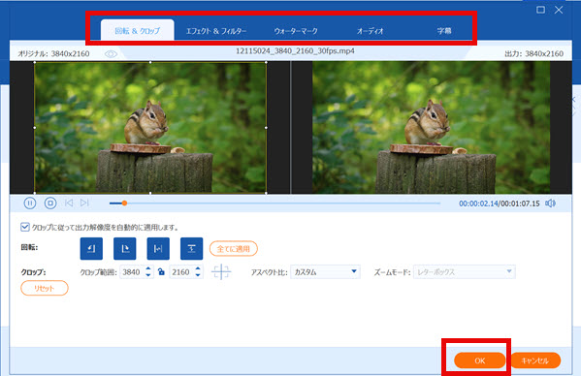Rotate video left 90 degrees

click(91, 249)
